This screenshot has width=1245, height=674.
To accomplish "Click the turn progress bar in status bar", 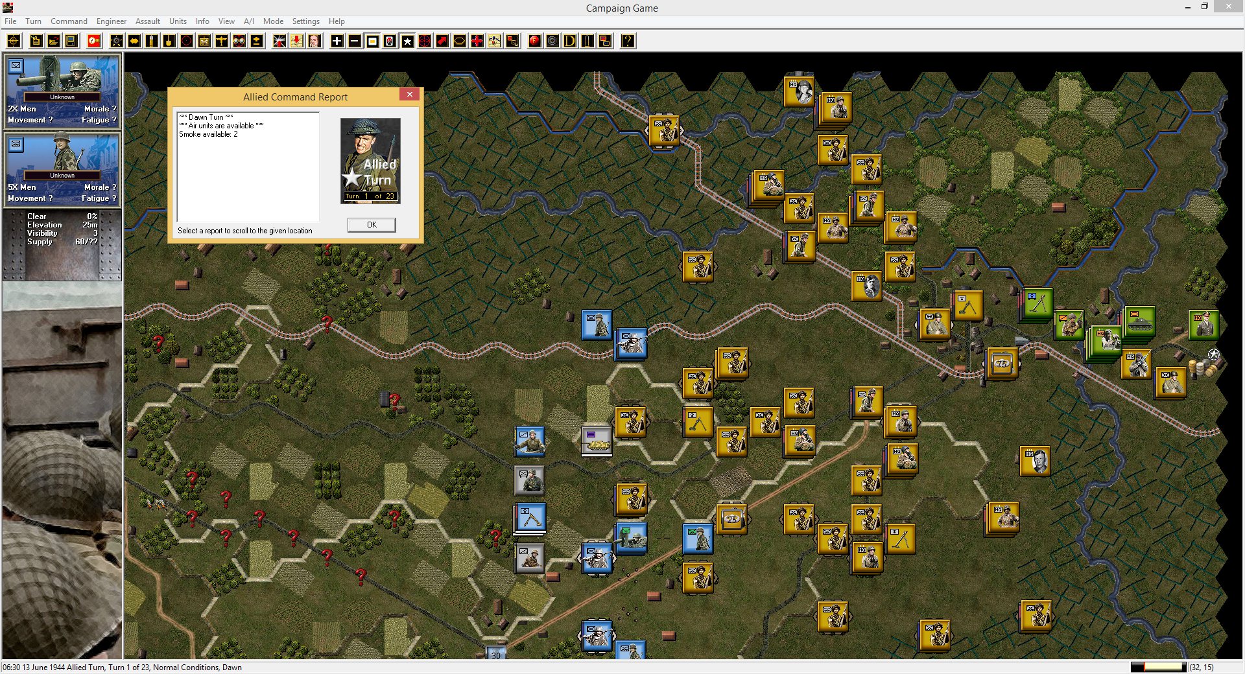I will click(x=1158, y=667).
